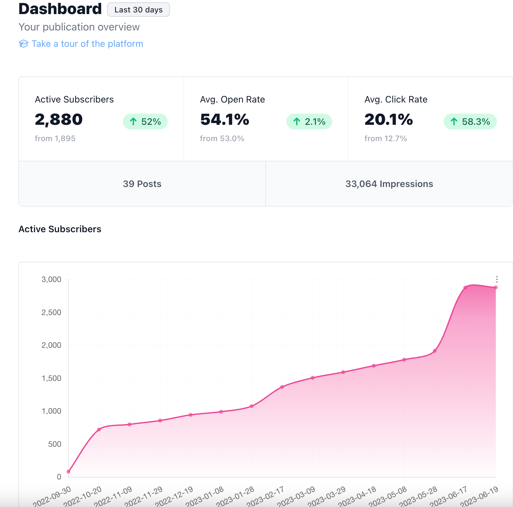Click the from 53.0% text
Screen dimensions: 513x507
(x=222, y=138)
